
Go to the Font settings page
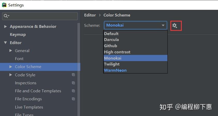click(x=19, y=59)
